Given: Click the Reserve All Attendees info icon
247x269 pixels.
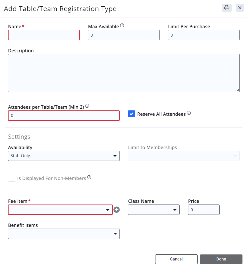Looking at the screenshot, I should click(189, 113).
